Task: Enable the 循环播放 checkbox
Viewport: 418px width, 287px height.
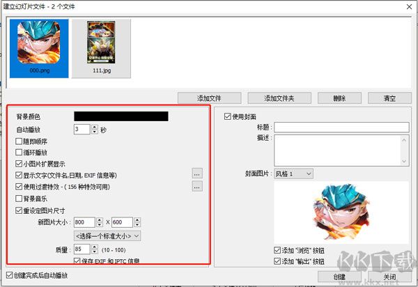Action: point(19,153)
